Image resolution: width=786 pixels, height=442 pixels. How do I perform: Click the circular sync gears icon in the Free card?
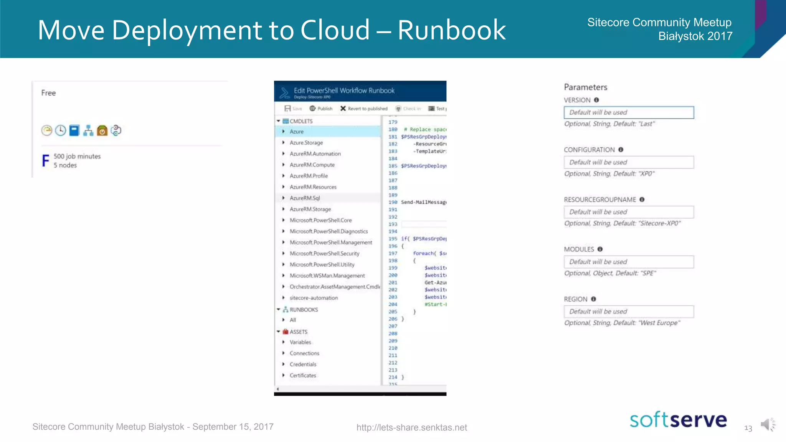click(116, 130)
